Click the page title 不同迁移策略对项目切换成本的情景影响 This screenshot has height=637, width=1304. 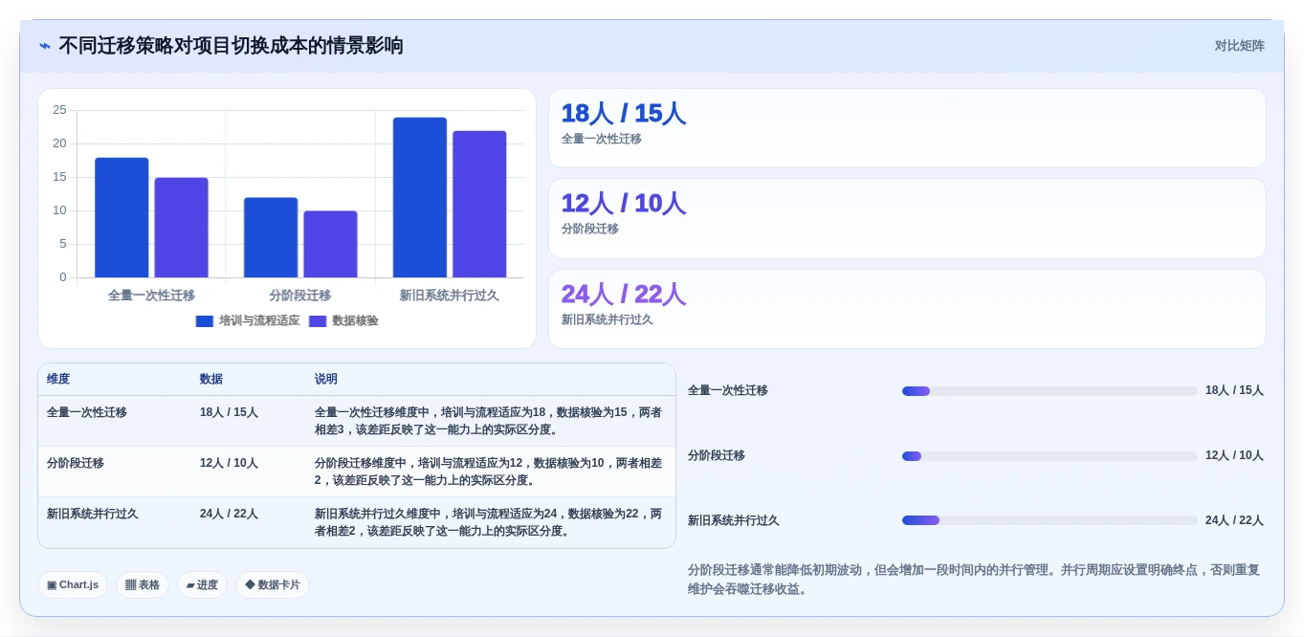(x=231, y=46)
